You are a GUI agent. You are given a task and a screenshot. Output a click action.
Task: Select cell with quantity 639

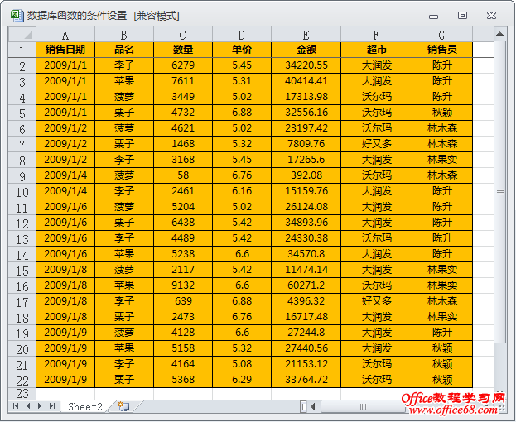click(183, 301)
